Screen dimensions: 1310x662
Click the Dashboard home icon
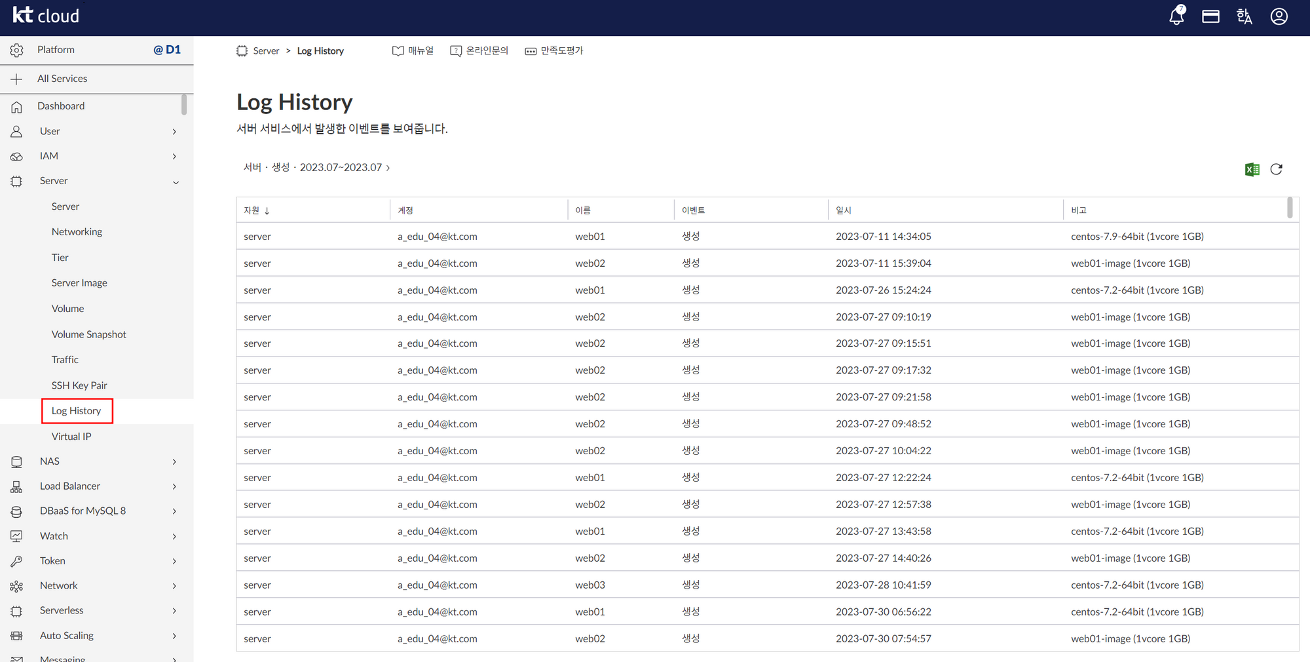[x=16, y=106]
